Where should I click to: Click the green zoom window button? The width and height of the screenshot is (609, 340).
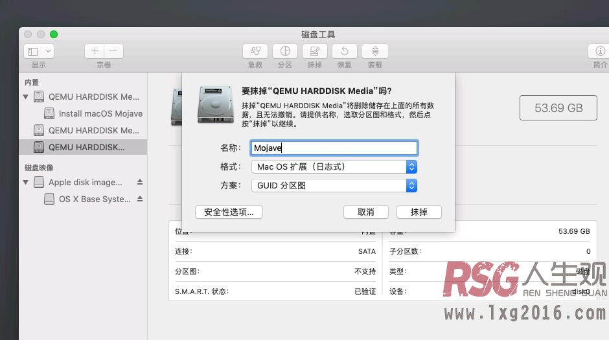point(54,34)
